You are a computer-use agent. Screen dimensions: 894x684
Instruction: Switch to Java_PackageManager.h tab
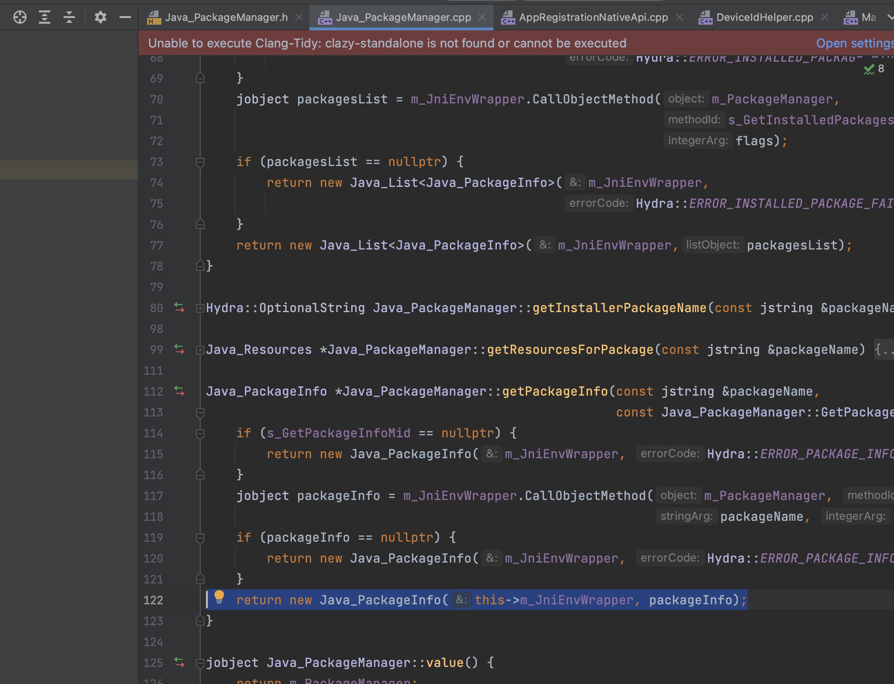tap(225, 17)
